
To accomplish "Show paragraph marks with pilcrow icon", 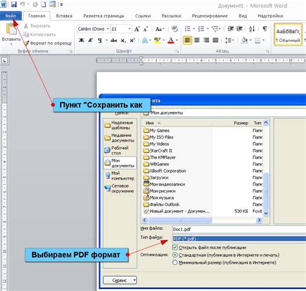I will click(x=265, y=29).
